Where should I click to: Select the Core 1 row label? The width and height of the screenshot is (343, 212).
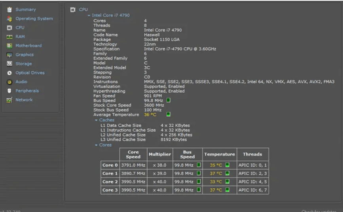pos(110,174)
